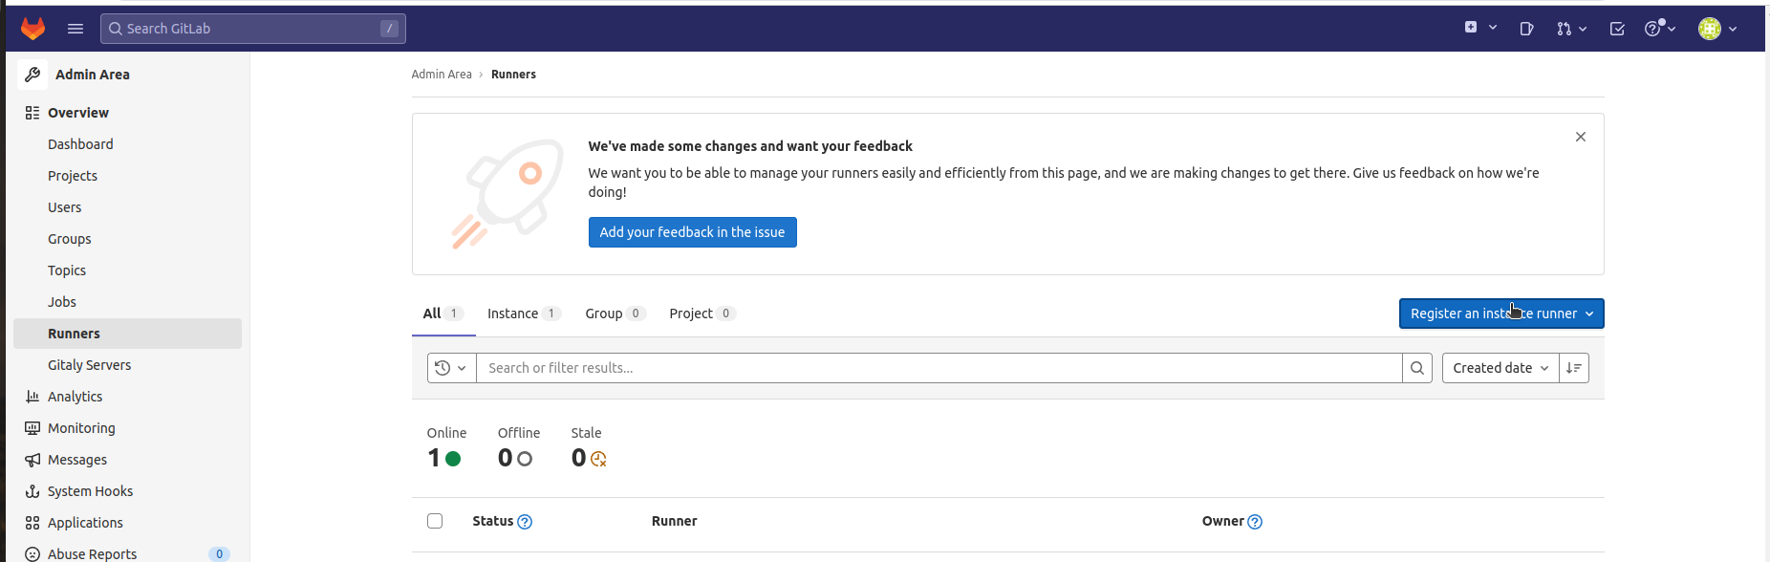This screenshot has height=562, width=1770.
Task: Check the select-all runners checkbox
Action: [x=435, y=521]
